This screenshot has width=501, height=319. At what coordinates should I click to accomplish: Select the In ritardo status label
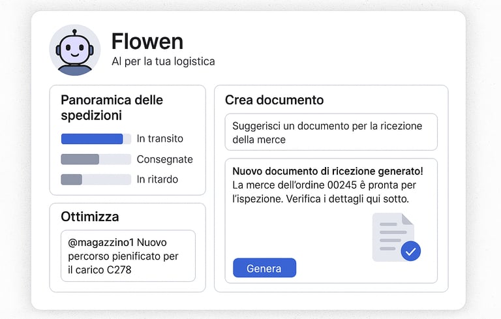(157, 179)
